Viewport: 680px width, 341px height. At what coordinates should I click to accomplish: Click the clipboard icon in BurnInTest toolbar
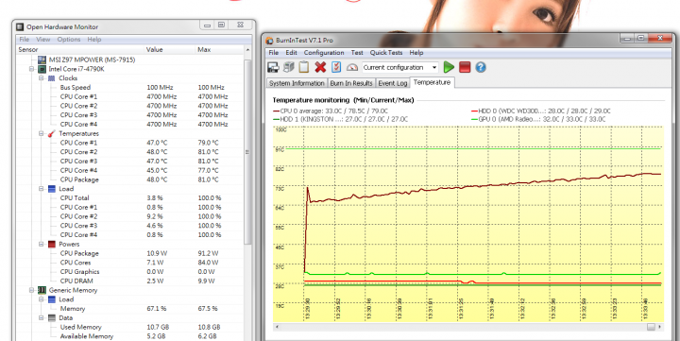(304, 67)
